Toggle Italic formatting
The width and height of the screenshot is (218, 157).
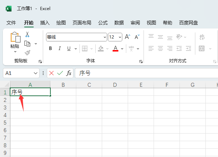[x=60, y=49]
